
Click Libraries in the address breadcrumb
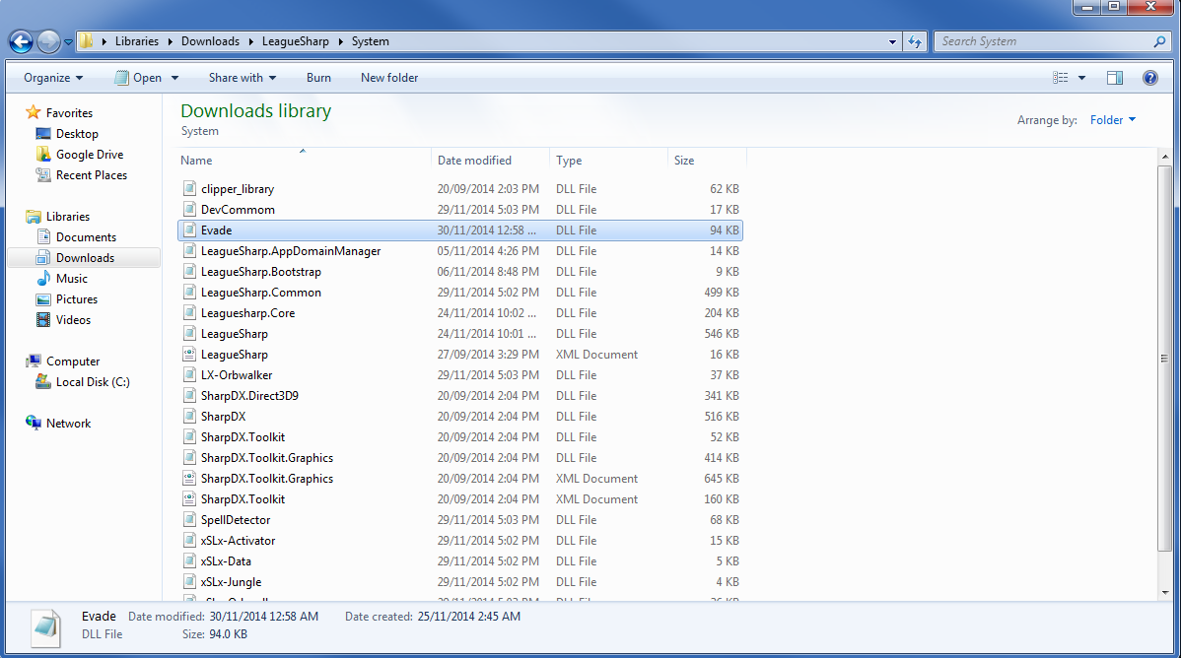pos(137,41)
